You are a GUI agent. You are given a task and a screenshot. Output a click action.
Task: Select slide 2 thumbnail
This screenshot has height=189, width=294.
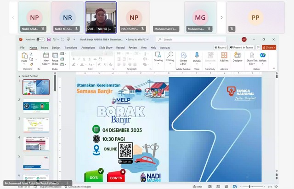(36, 106)
